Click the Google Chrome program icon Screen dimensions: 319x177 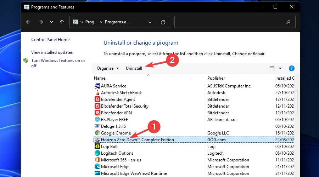[97, 133]
